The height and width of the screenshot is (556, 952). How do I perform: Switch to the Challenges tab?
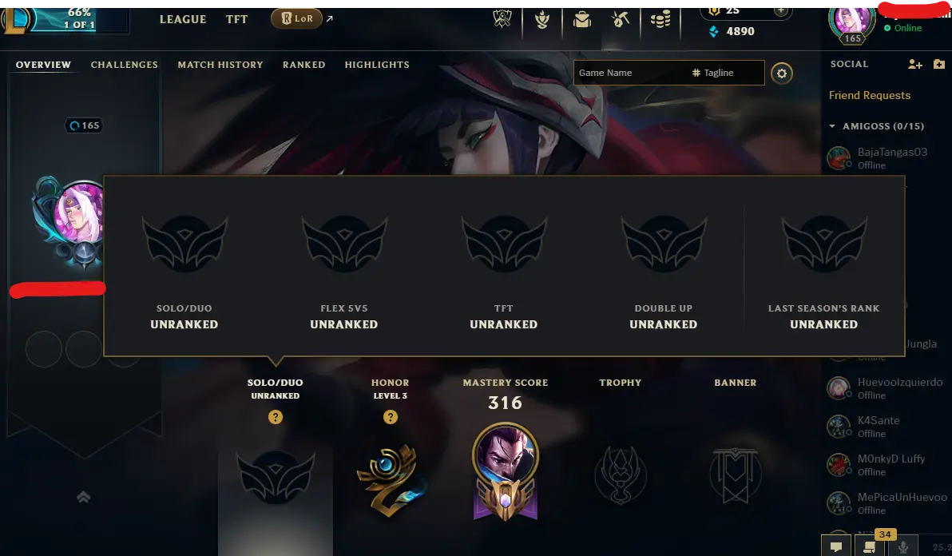pyautogui.click(x=125, y=65)
